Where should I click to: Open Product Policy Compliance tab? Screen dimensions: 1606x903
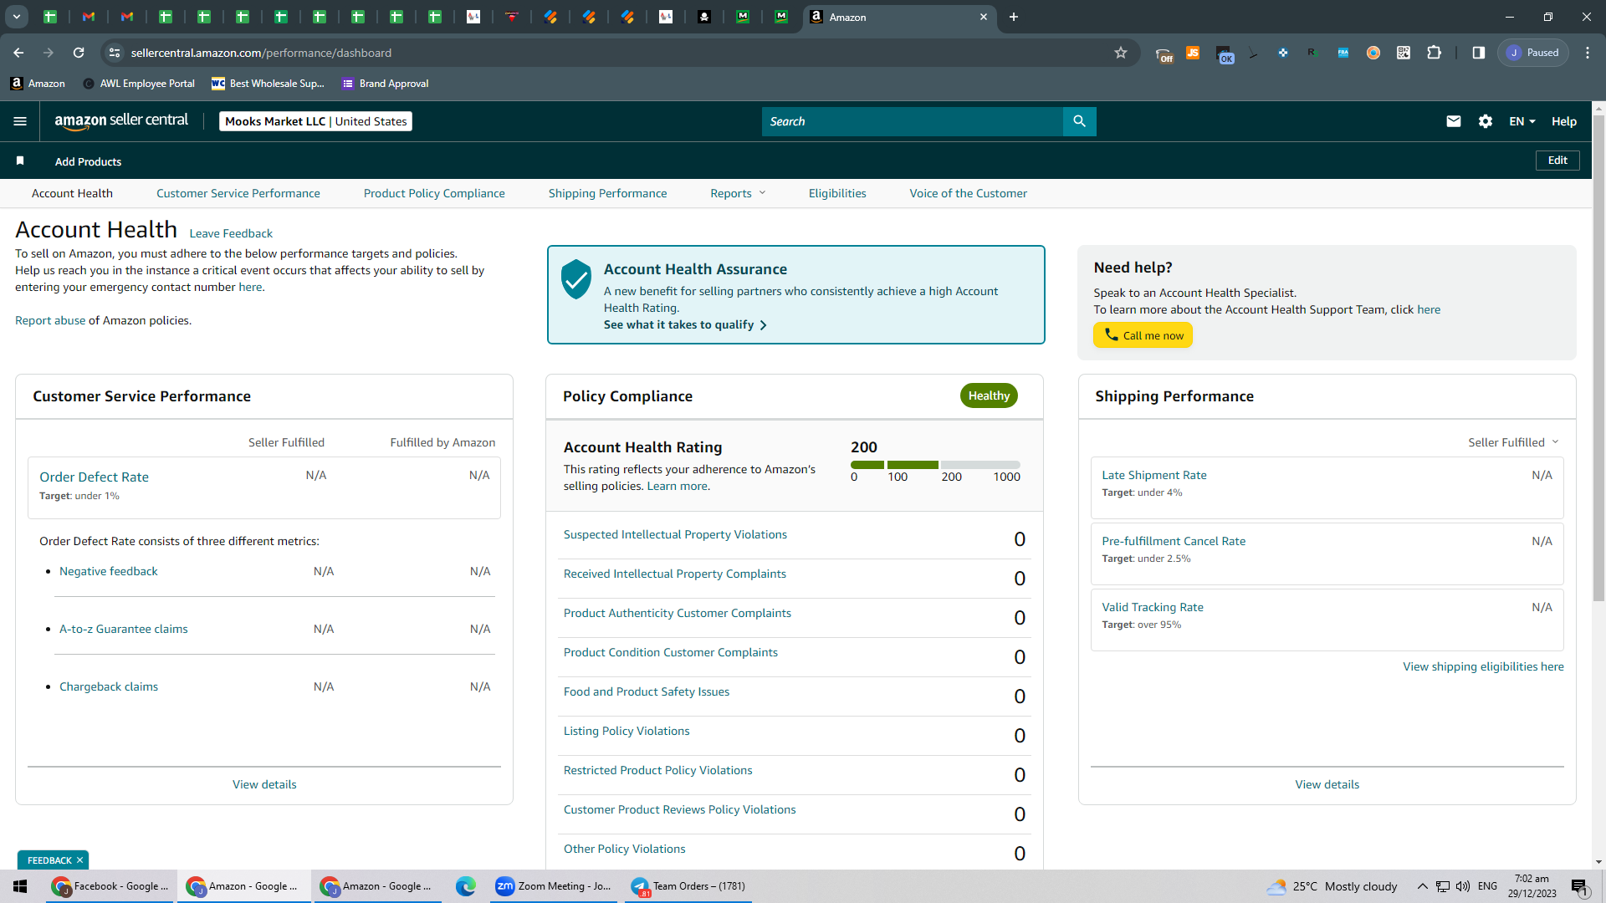point(434,193)
